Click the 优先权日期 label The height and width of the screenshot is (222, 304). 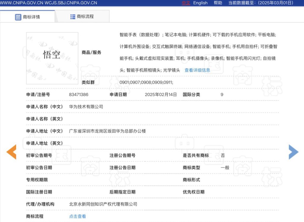[194, 192]
